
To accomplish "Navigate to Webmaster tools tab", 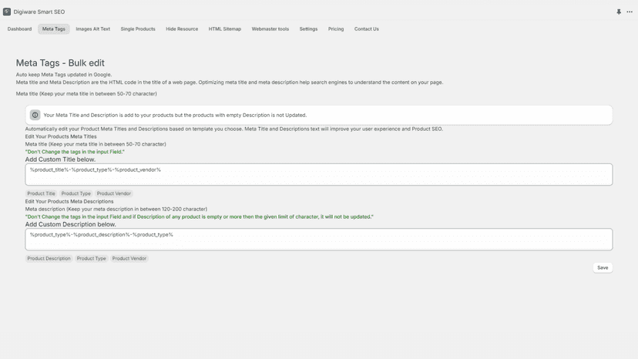I will click(x=270, y=29).
